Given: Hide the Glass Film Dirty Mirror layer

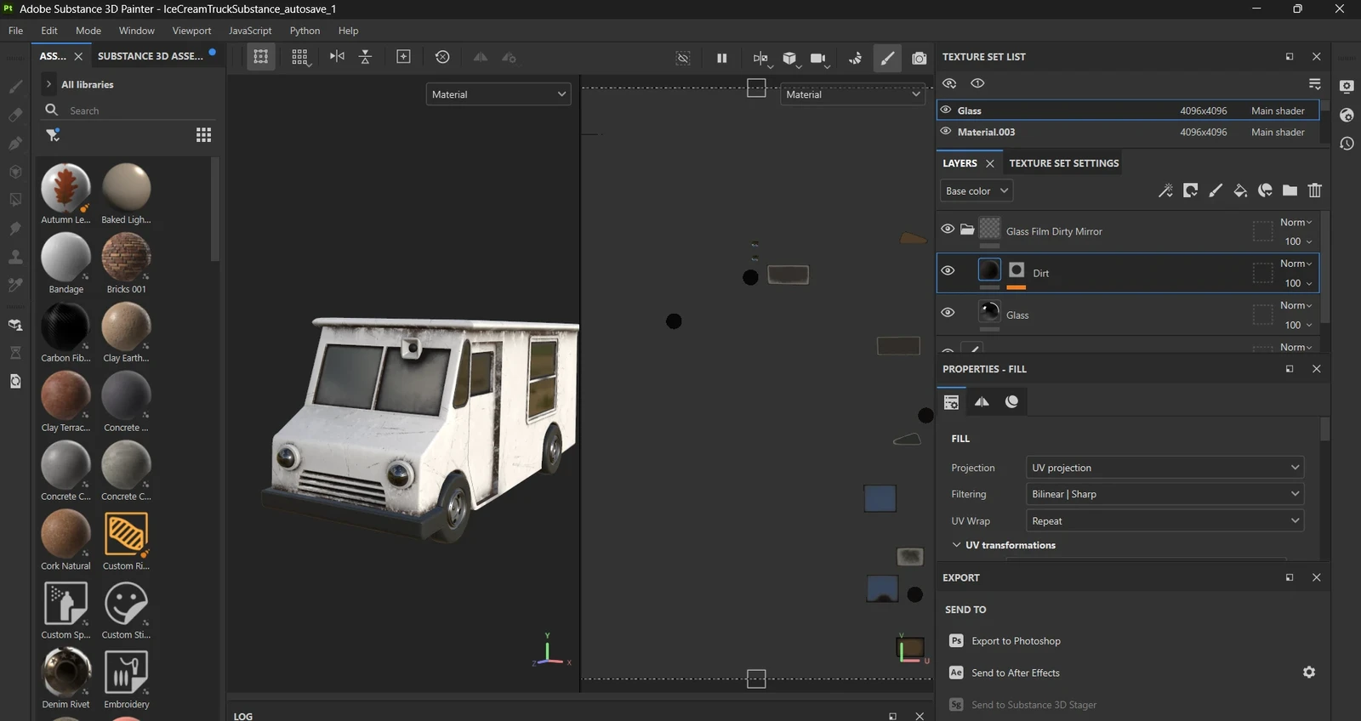Looking at the screenshot, I should (x=948, y=229).
